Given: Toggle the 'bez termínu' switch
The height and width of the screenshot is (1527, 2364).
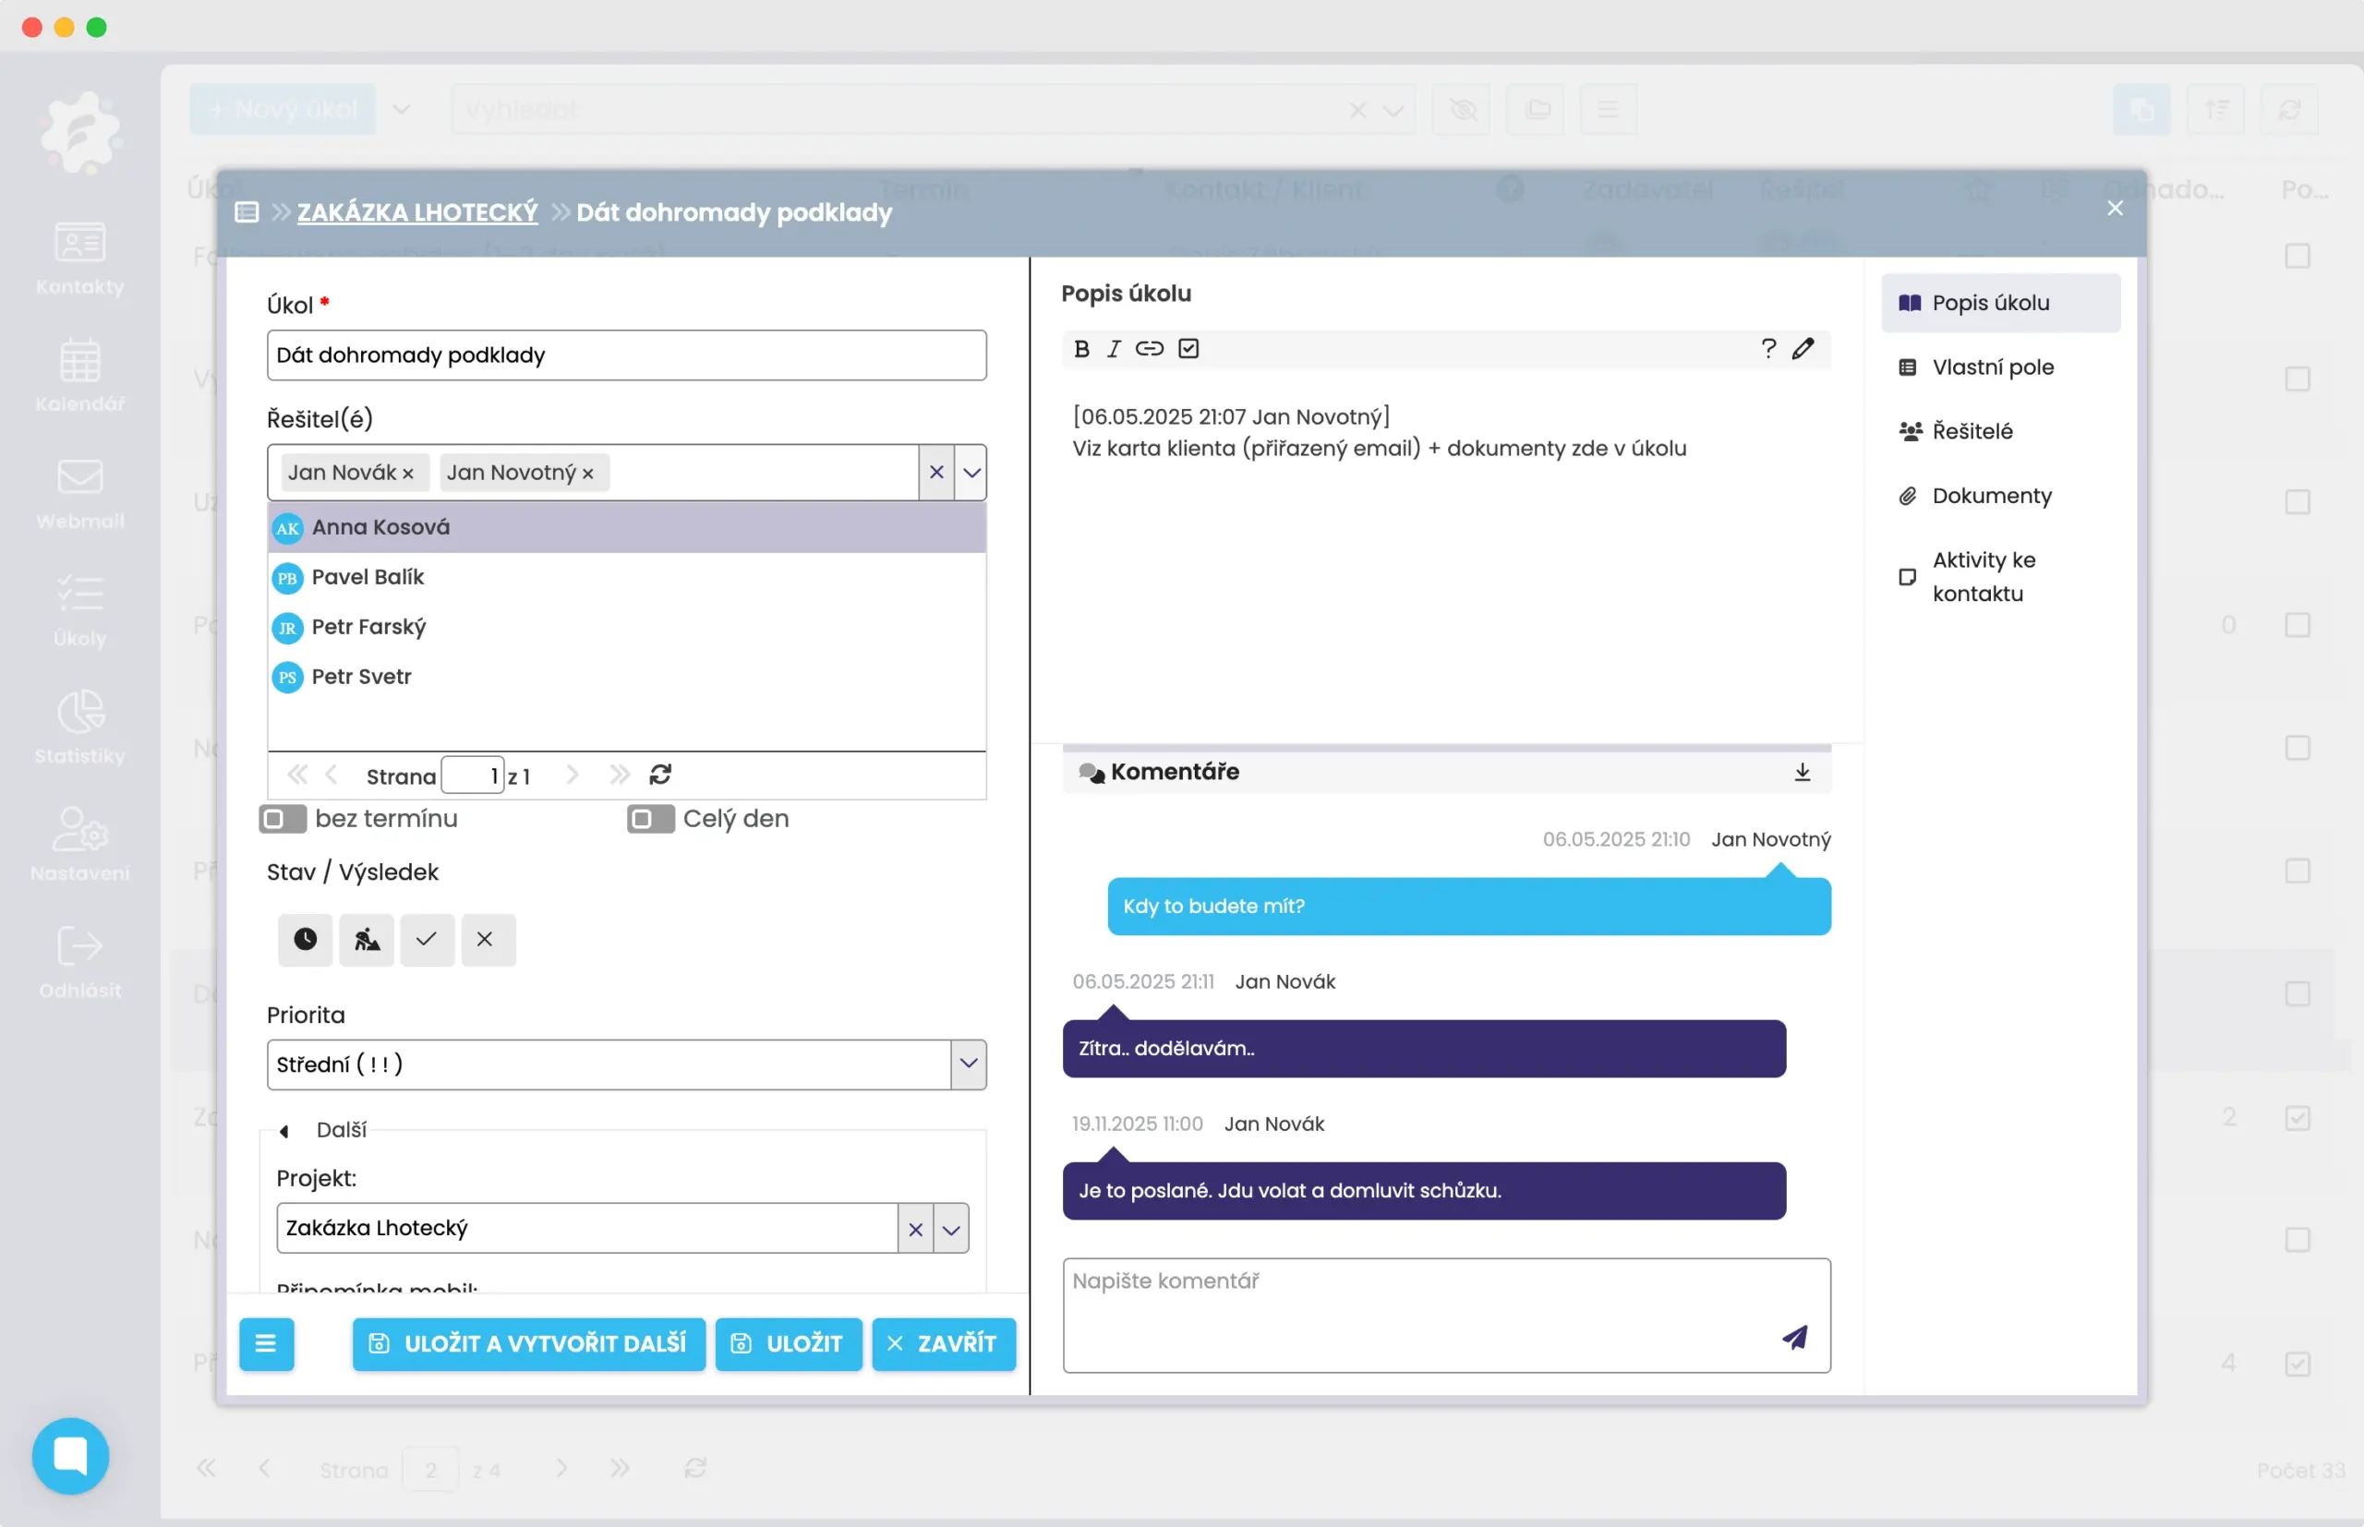Looking at the screenshot, I should (283, 819).
